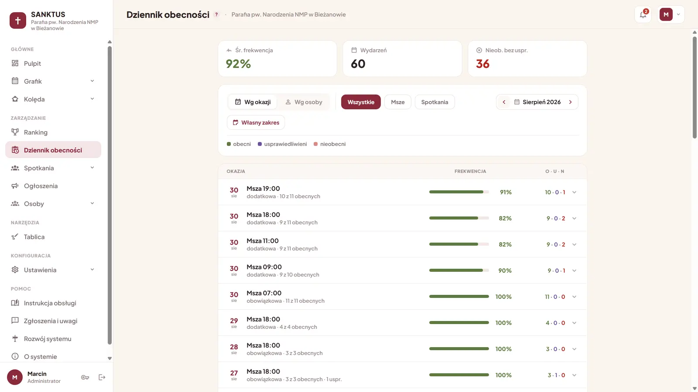
Task: Open Dziennik obecności in sidebar
Action: (x=53, y=150)
